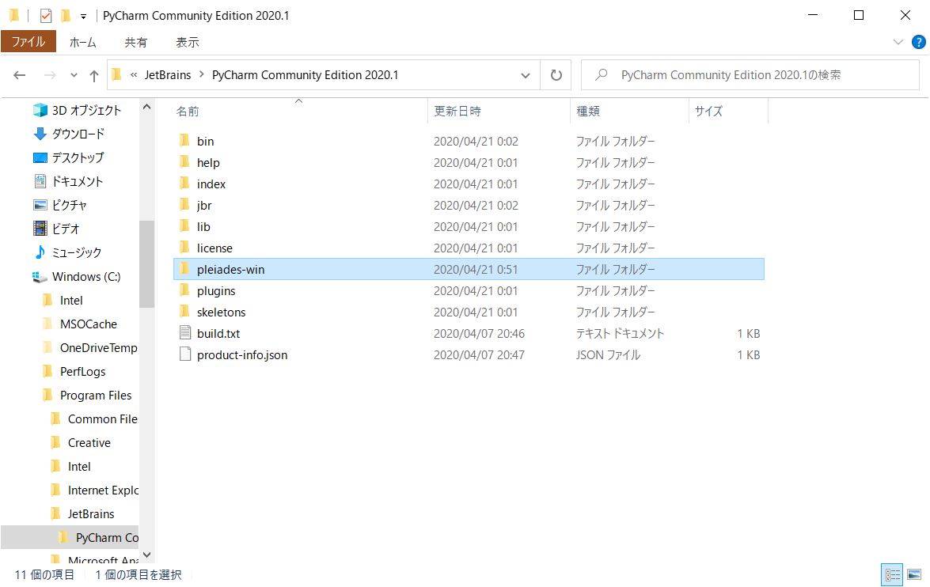This screenshot has height=587, width=930.
Task: Select the license folder icon
Action: [x=184, y=248]
